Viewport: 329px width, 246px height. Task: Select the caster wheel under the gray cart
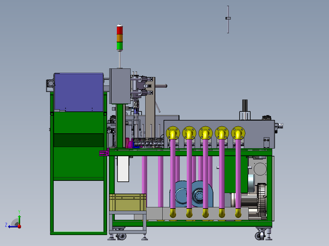(x=121, y=237)
